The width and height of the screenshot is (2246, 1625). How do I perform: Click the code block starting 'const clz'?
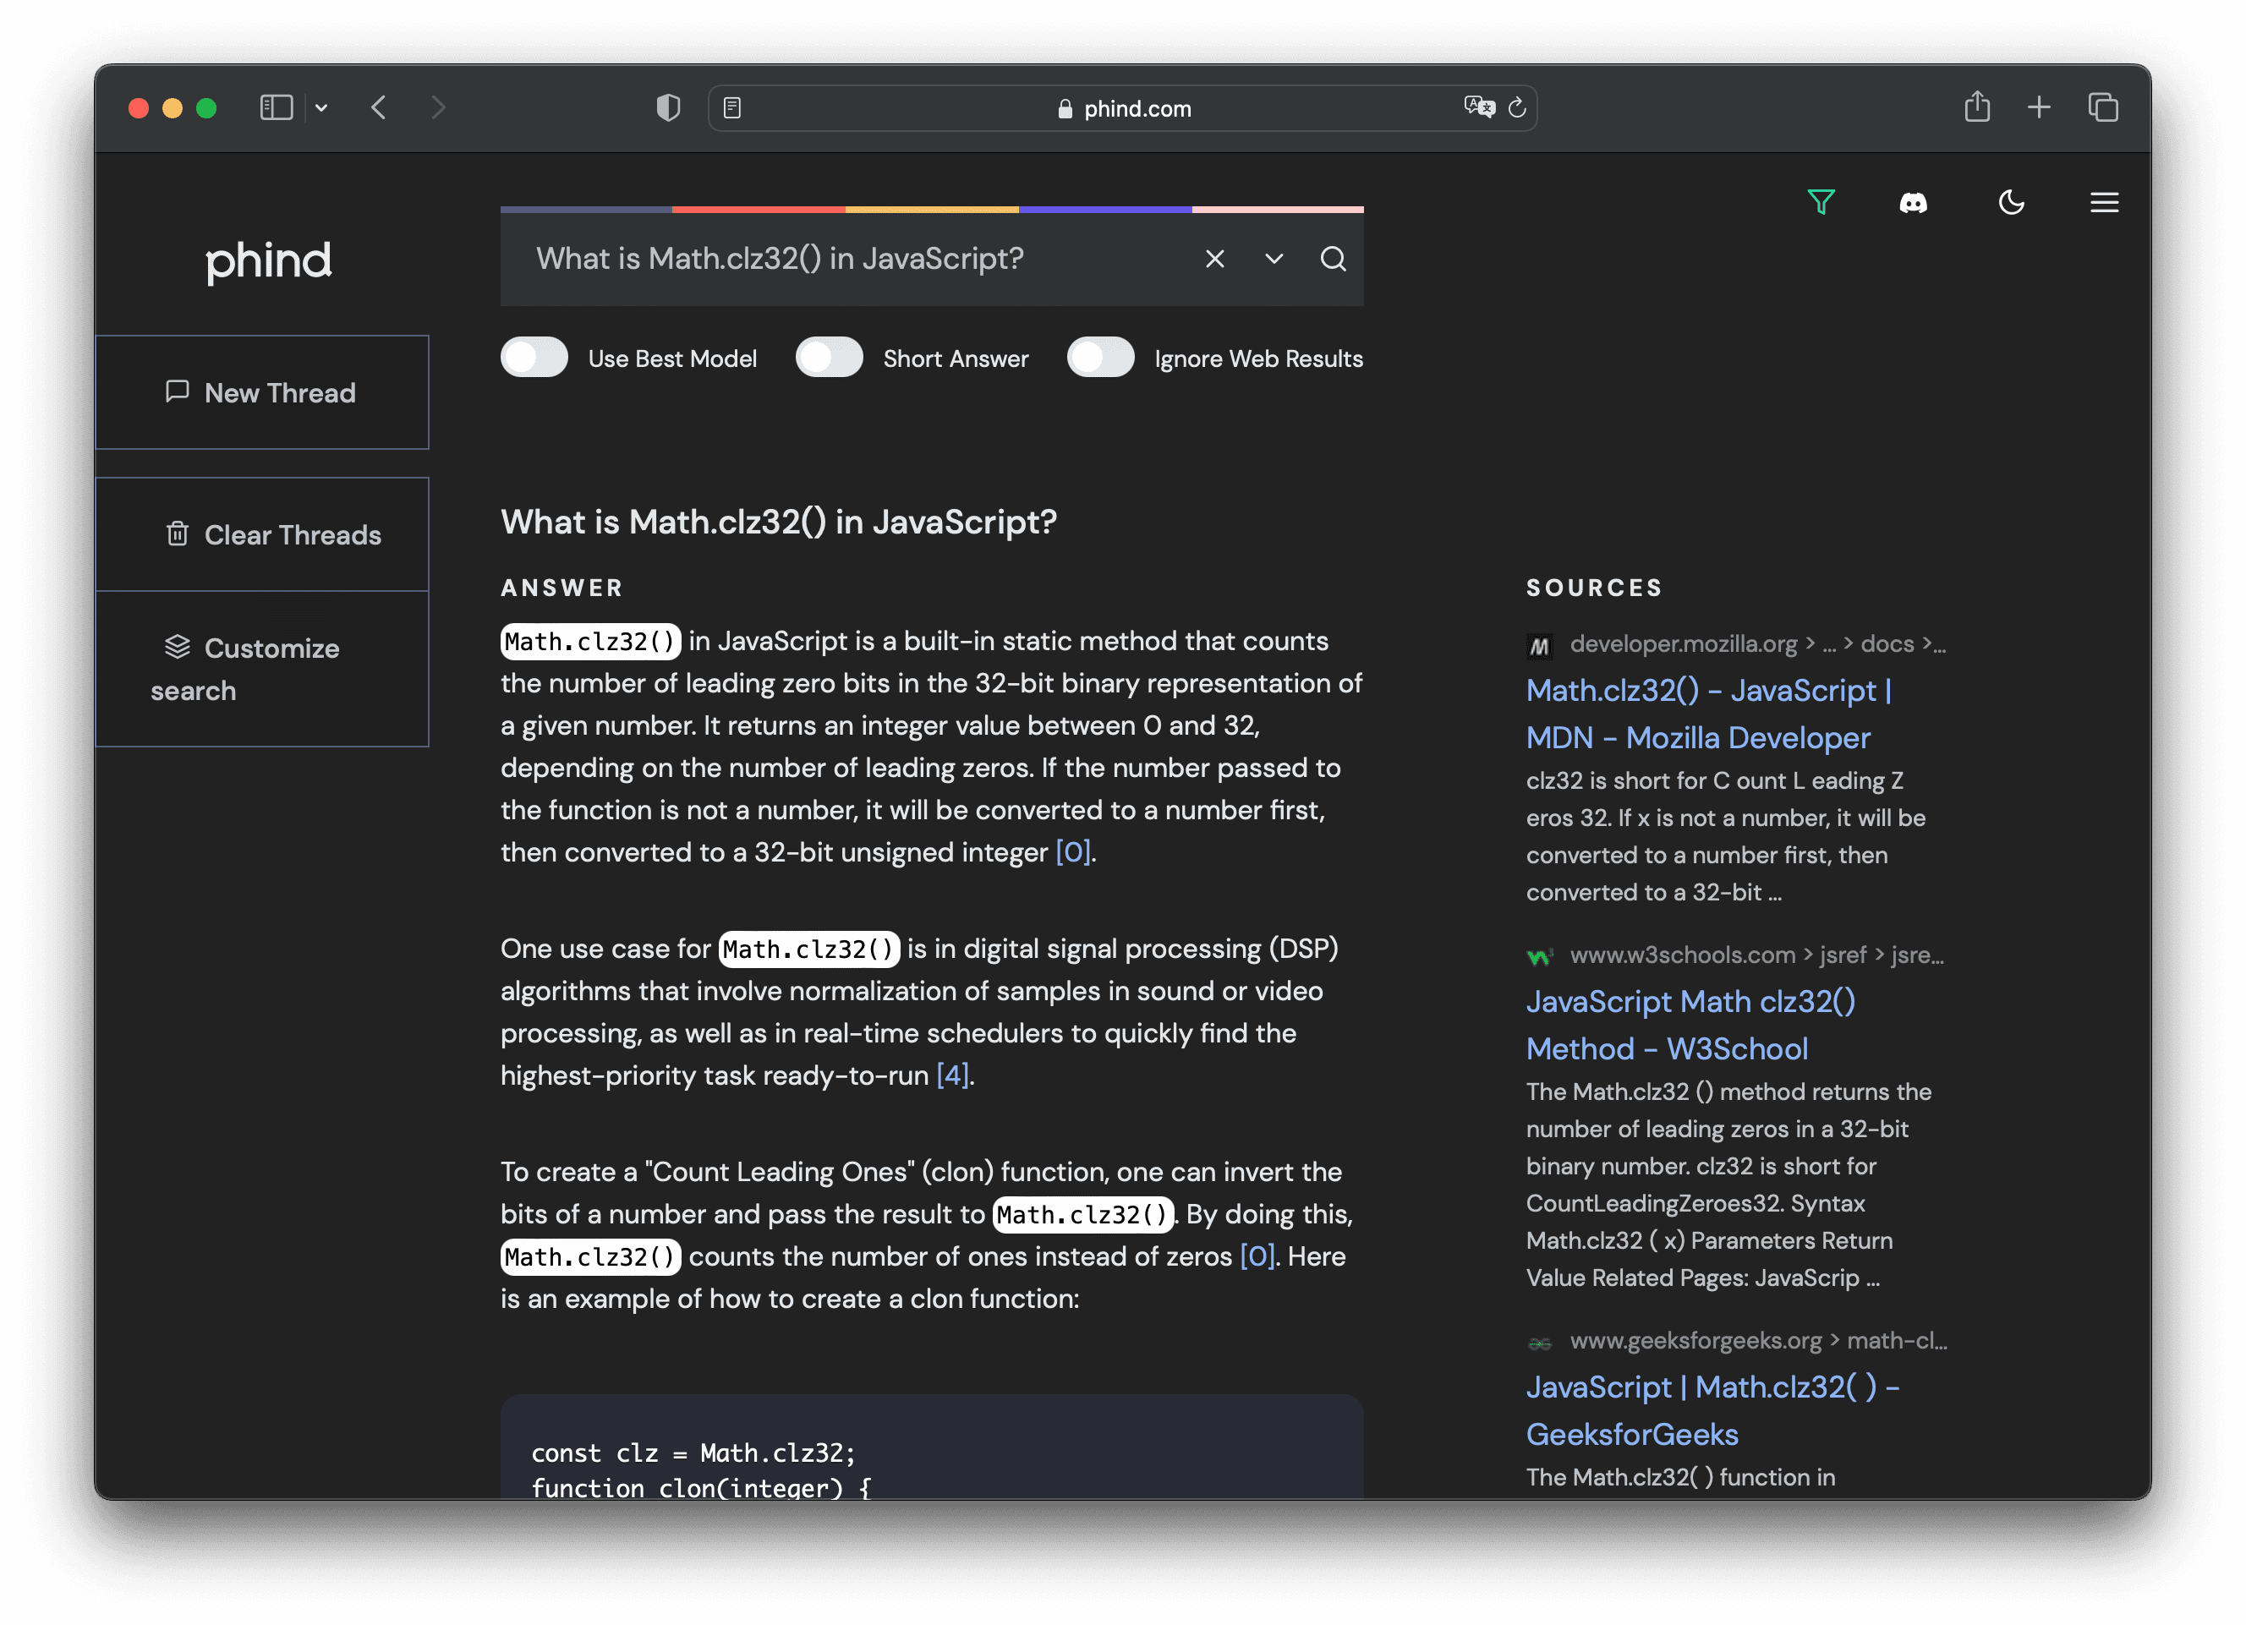coord(932,1447)
